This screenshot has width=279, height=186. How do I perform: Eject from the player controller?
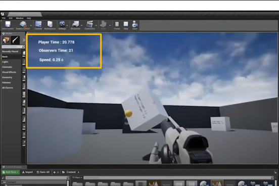point(135,24)
